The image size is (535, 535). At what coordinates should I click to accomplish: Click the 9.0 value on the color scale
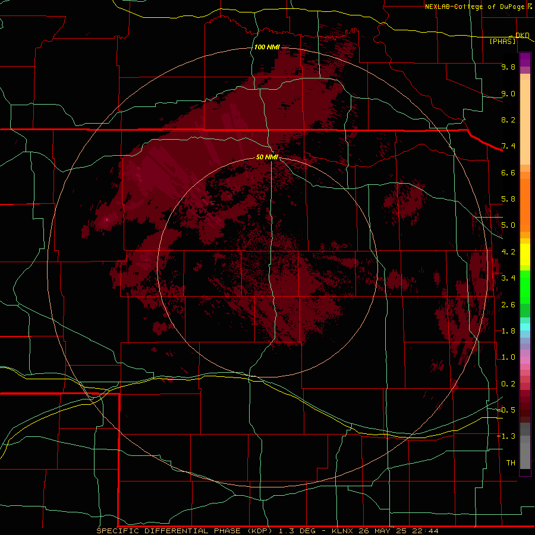[508, 93]
